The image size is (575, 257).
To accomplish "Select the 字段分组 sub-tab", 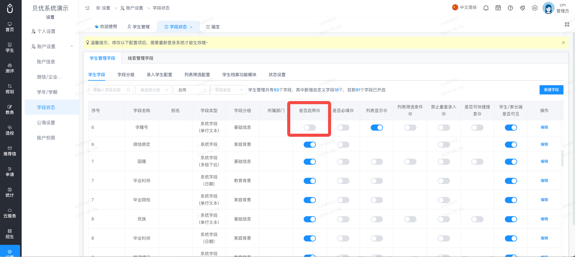I will tap(126, 75).
